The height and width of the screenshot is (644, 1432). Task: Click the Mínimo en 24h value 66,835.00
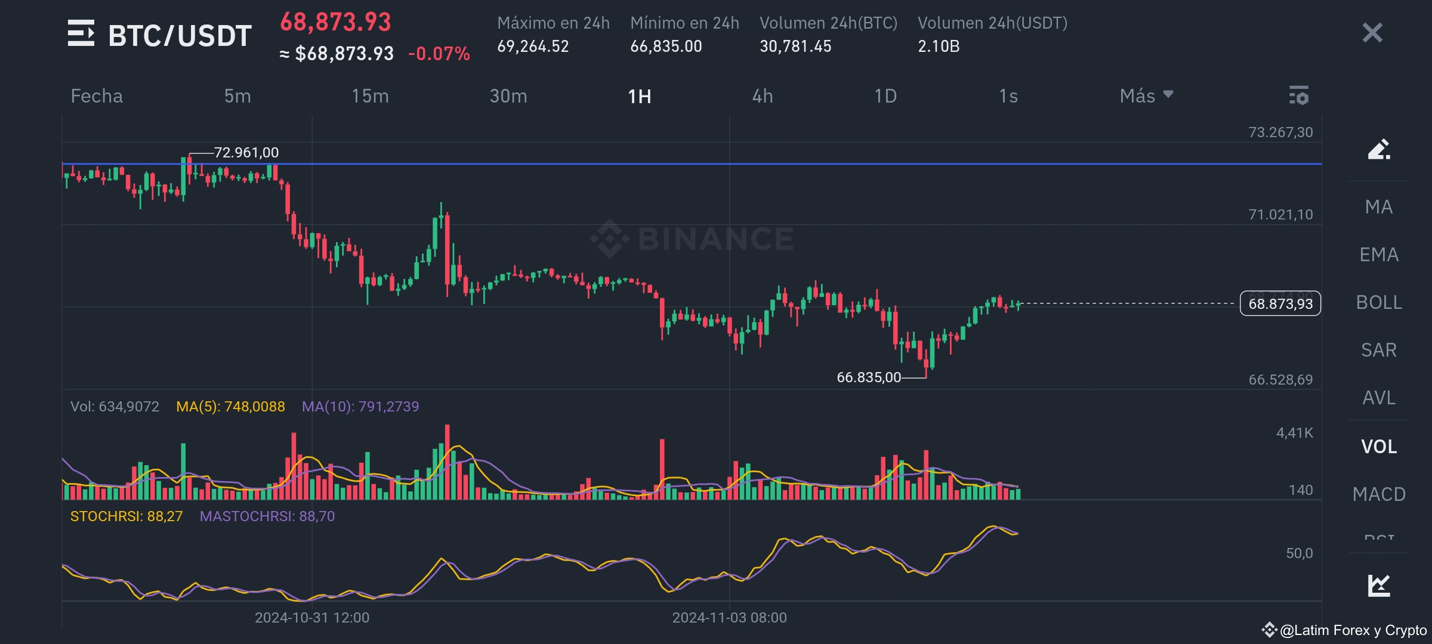coord(666,47)
